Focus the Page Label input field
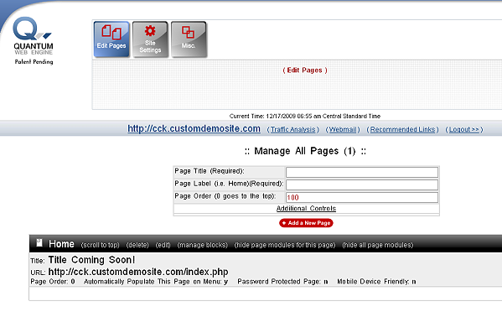502x317 pixels. [x=362, y=184]
